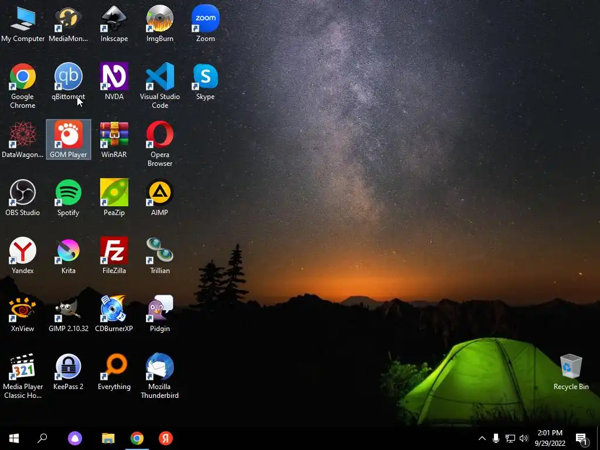Select DataWagon desktop shortcut
This screenshot has height=450, width=600.
click(x=23, y=139)
